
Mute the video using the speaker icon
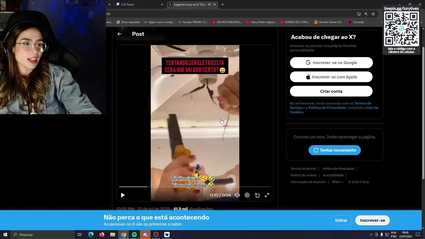tap(237, 195)
